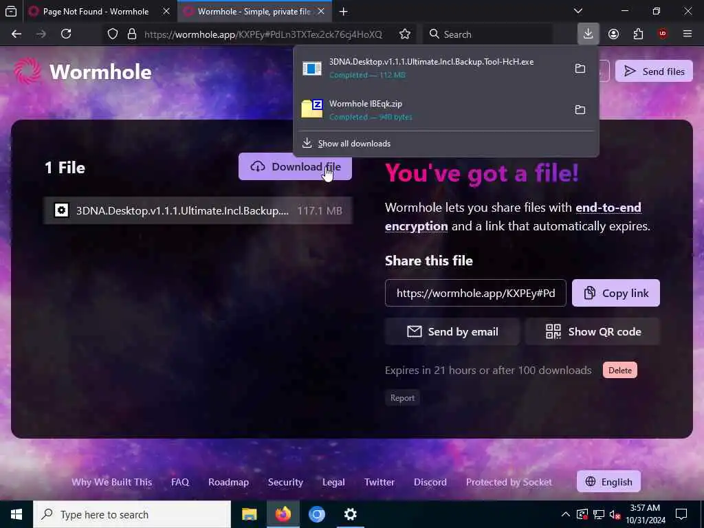Viewport: 704px width, 528px height.
Task: Open File Explorer from taskbar
Action: (249, 514)
